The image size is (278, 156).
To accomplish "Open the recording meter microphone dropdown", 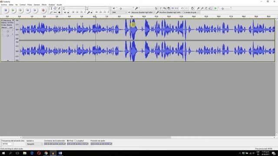I will [91, 13].
